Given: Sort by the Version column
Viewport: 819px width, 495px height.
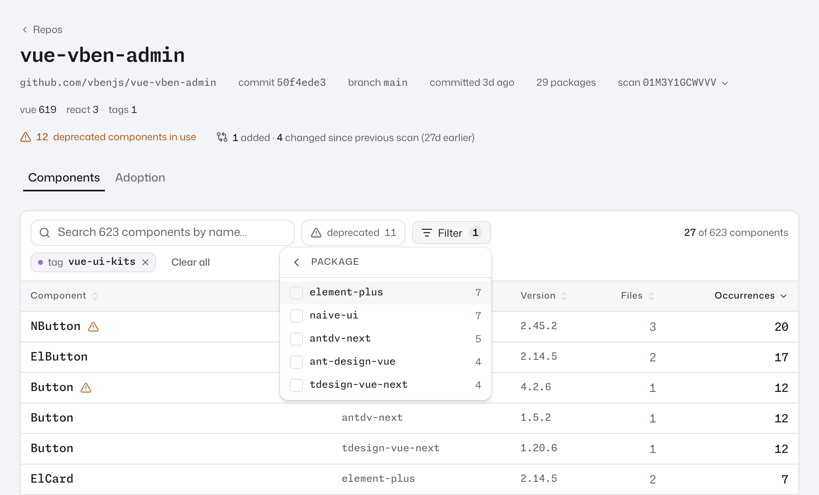Looking at the screenshot, I should pyautogui.click(x=544, y=296).
